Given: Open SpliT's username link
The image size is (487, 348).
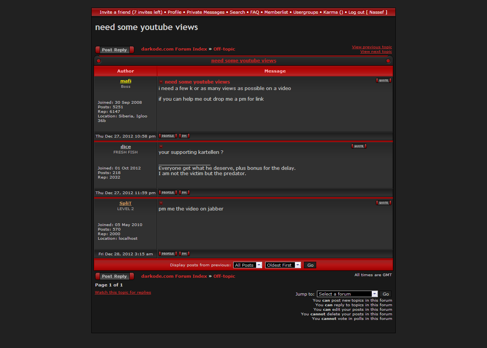Looking at the screenshot, I should [126, 204].
